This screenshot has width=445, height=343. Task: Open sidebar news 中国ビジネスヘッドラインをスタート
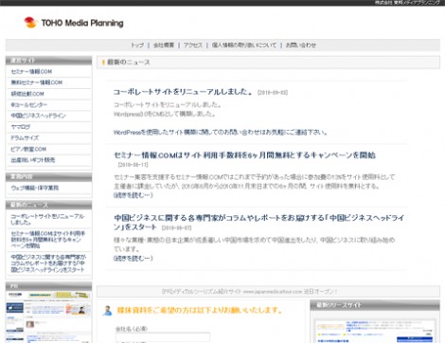[x=48, y=263]
